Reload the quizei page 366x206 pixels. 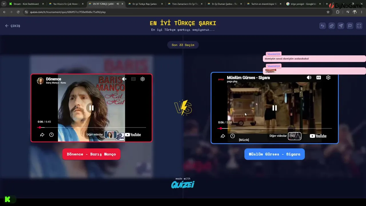18,12
